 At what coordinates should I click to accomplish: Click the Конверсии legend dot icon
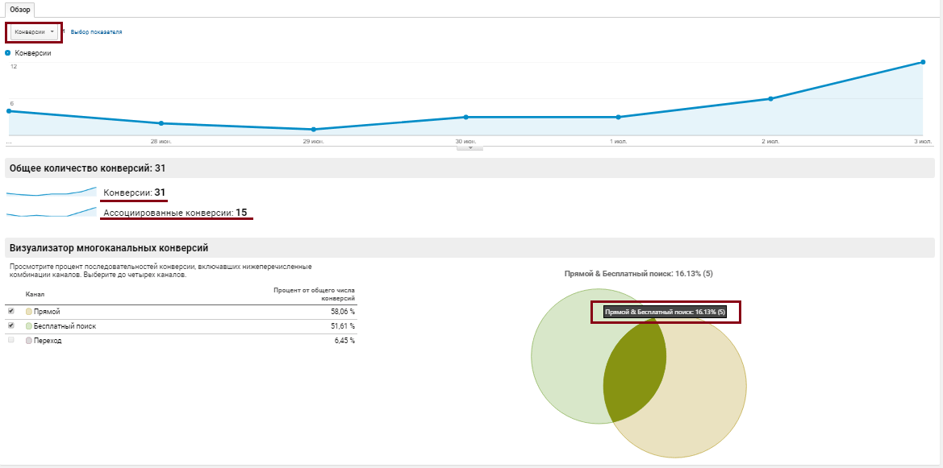8,53
